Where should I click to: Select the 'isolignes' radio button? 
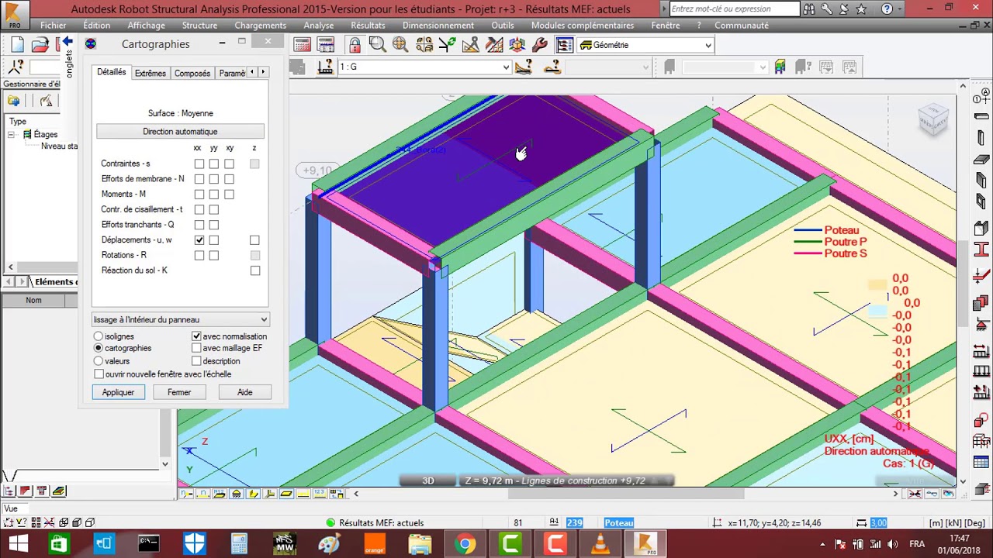pos(99,336)
